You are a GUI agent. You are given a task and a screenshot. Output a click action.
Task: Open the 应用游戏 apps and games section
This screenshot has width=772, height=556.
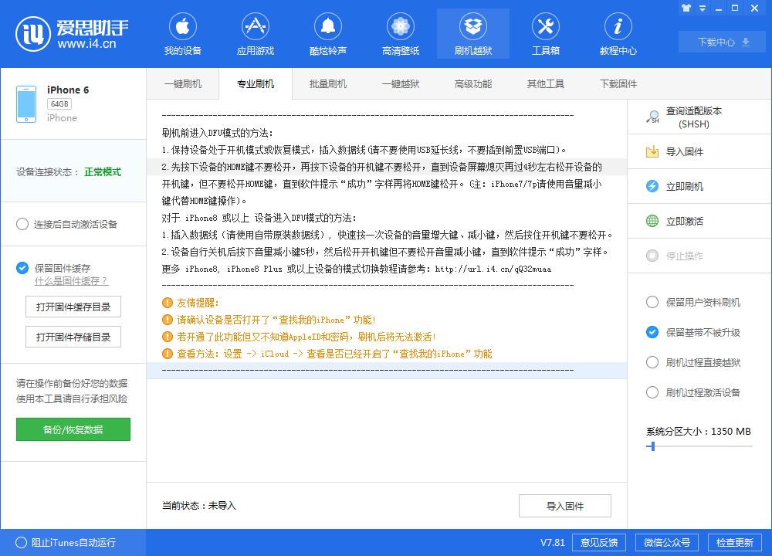pyautogui.click(x=255, y=33)
